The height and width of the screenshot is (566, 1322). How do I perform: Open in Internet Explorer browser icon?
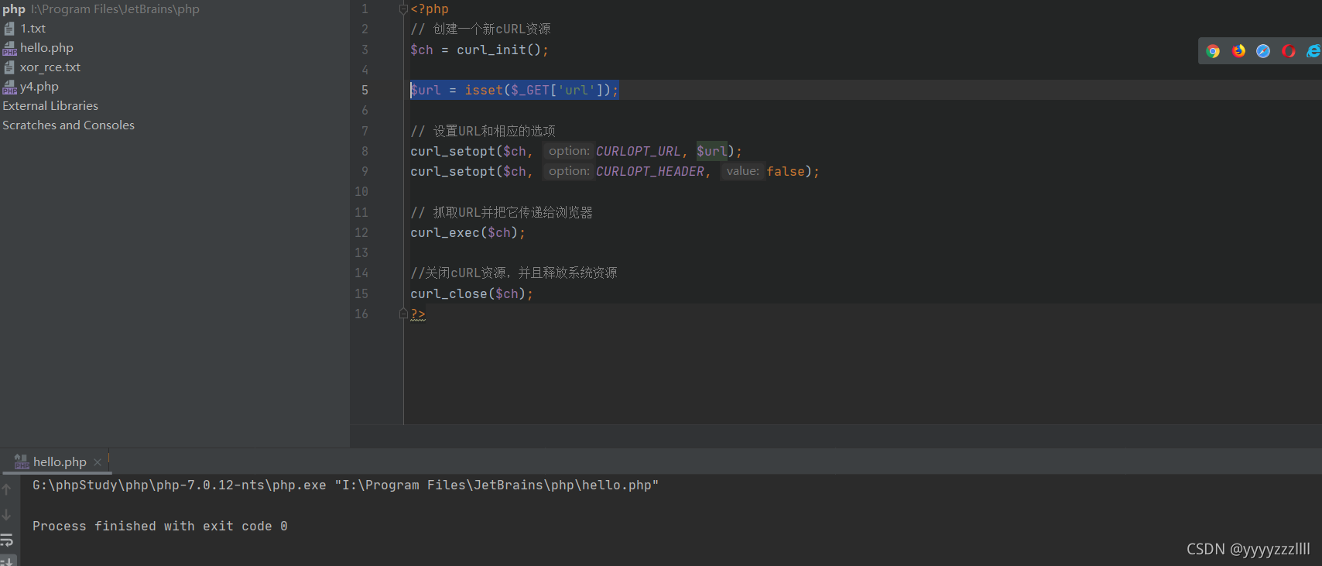pyautogui.click(x=1313, y=51)
